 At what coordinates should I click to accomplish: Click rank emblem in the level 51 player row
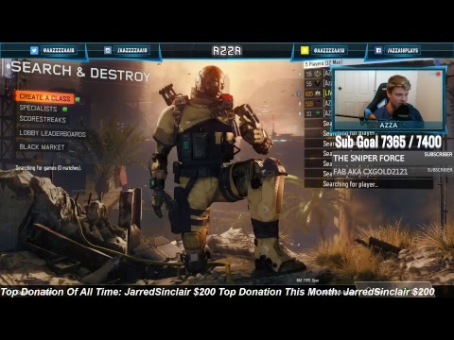coord(318,113)
